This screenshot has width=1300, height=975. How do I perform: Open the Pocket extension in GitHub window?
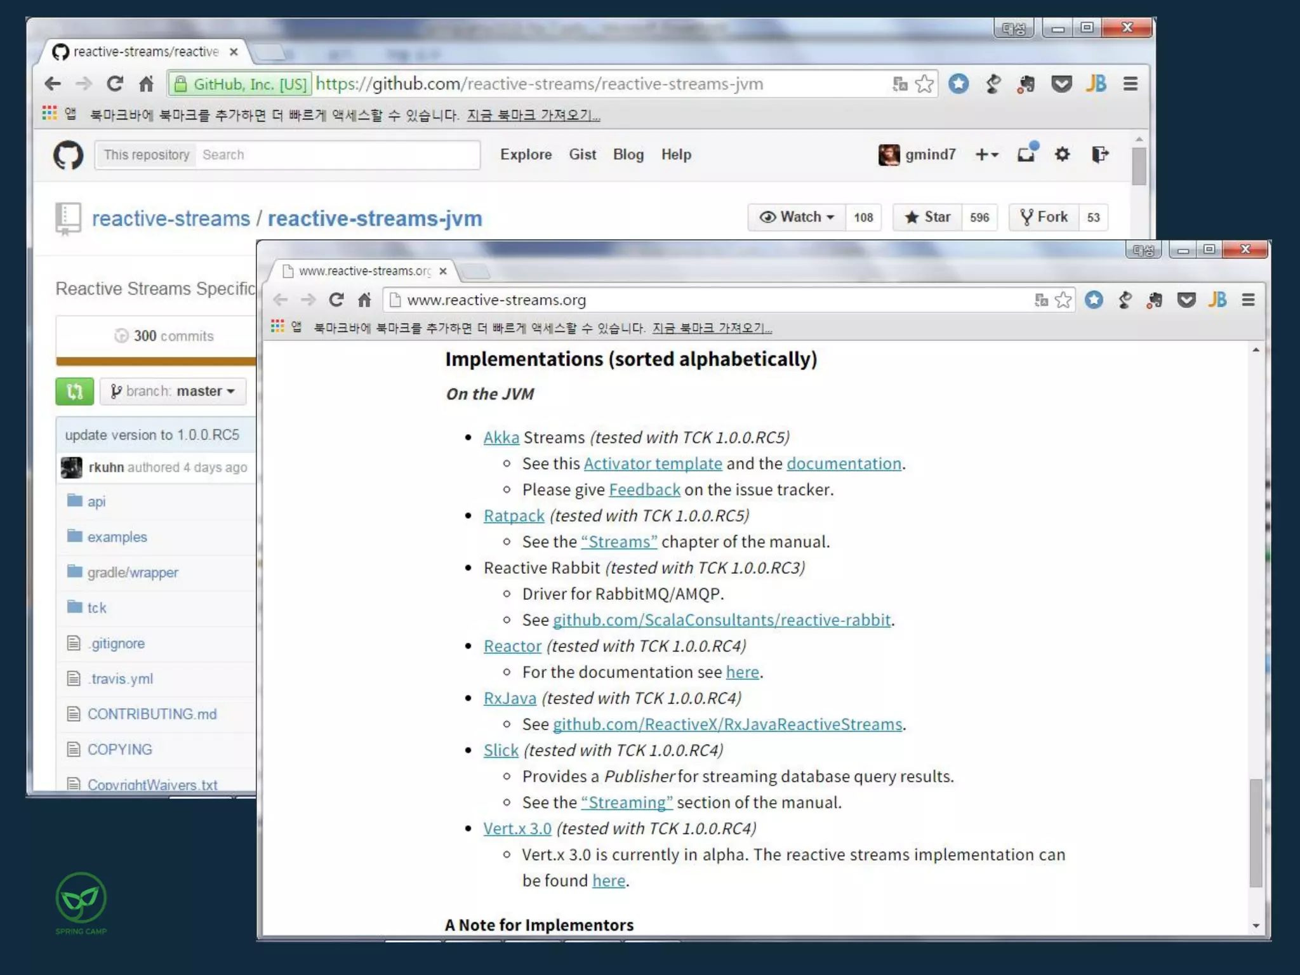1061,84
